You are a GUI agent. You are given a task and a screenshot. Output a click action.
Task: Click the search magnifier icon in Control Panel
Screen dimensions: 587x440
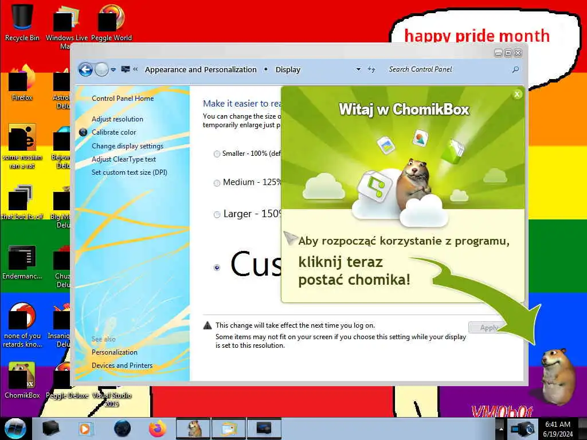(x=515, y=69)
